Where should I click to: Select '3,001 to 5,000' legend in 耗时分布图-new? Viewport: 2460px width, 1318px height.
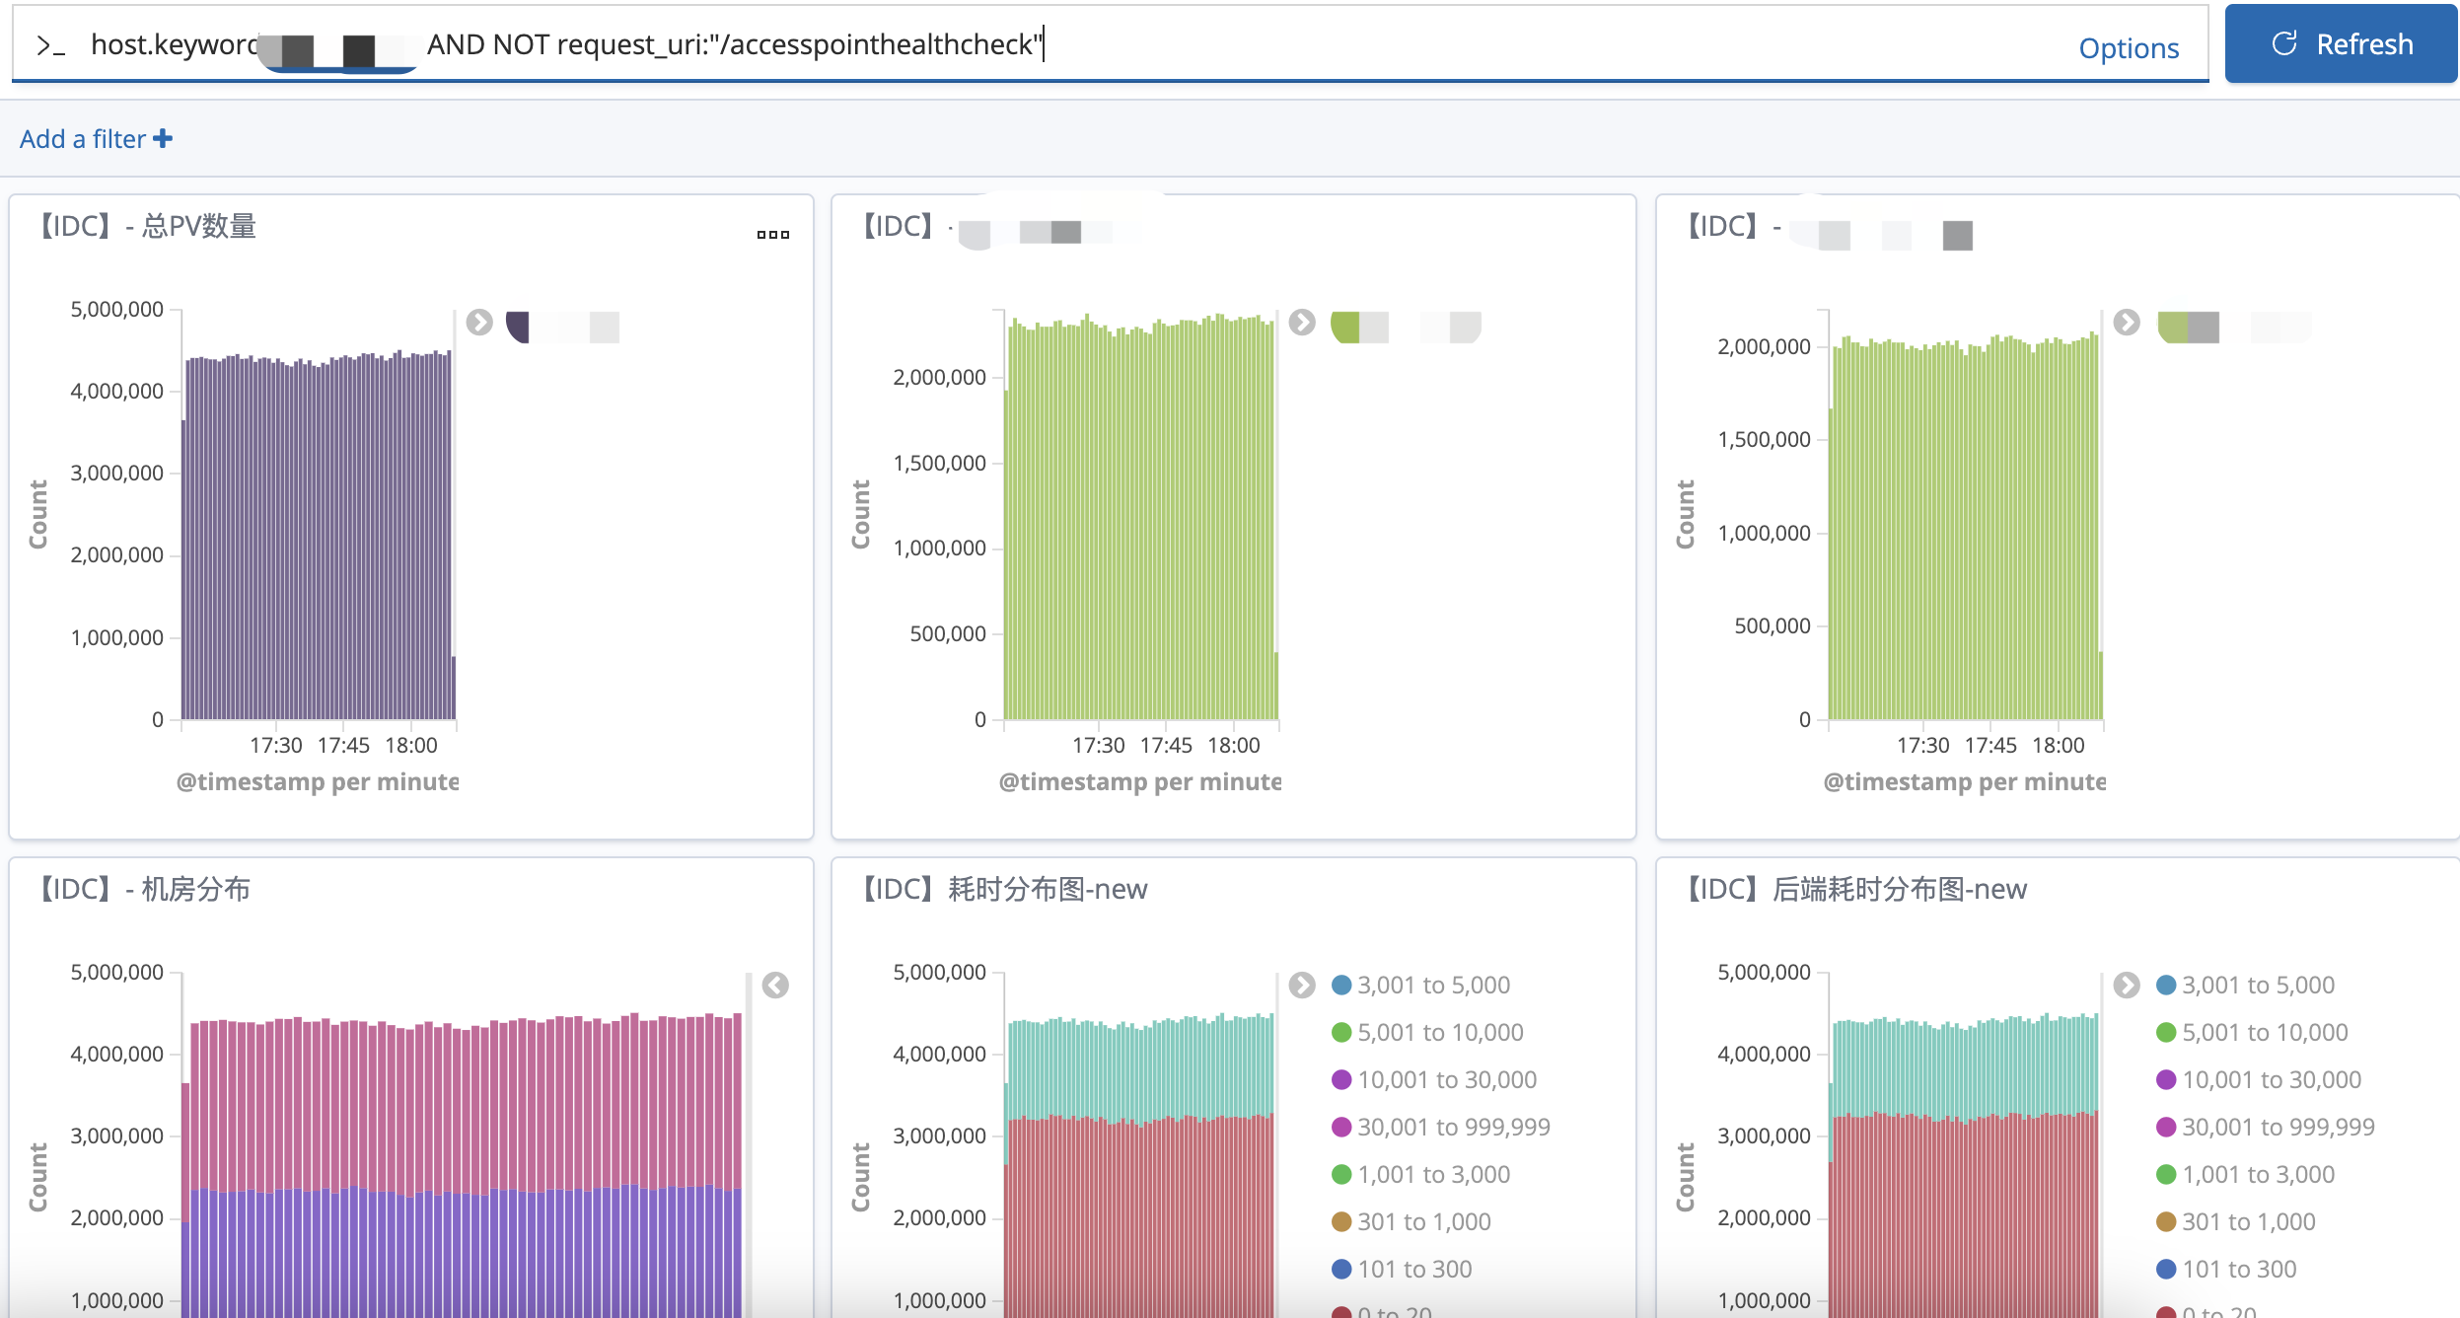tap(1421, 985)
